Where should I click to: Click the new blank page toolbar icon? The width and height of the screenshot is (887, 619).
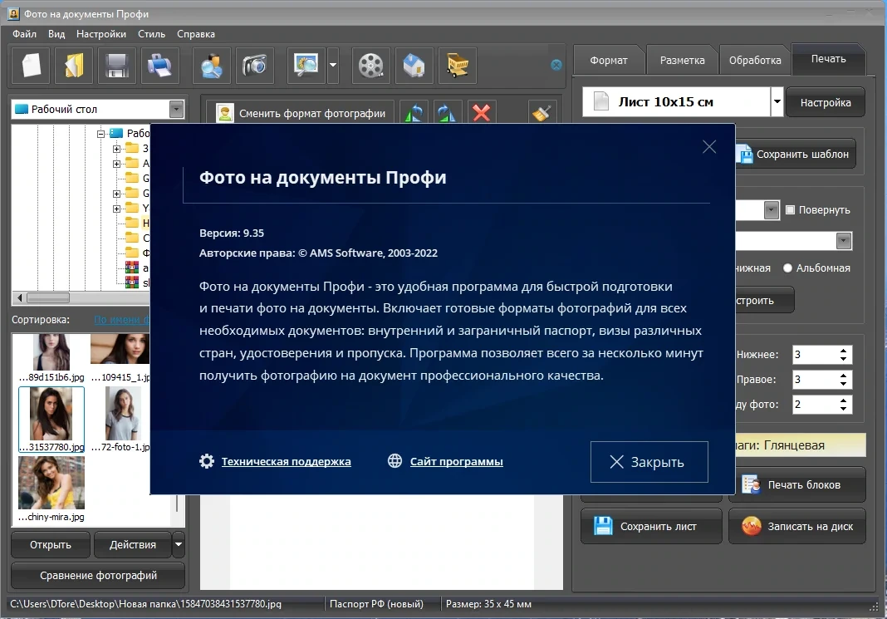pyautogui.click(x=31, y=66)
